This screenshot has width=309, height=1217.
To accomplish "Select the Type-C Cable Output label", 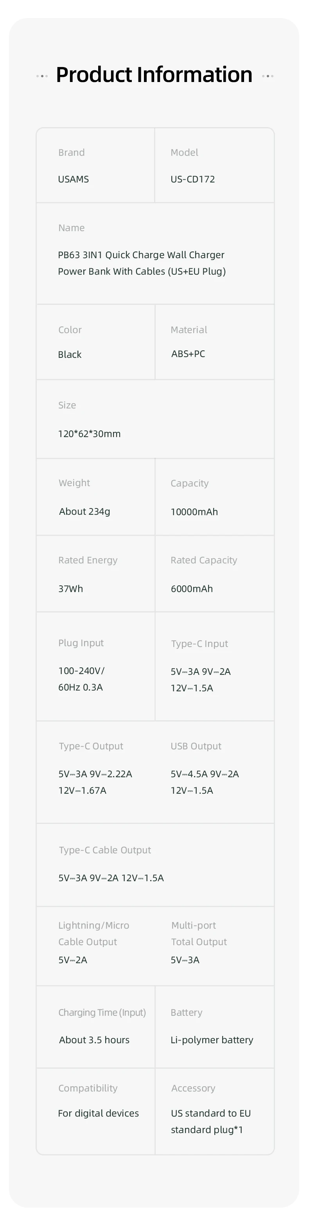I will point(104,850).
